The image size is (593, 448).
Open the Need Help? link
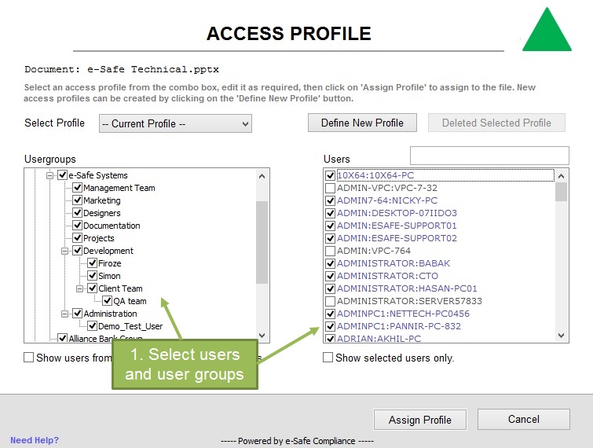coord(34,440)
